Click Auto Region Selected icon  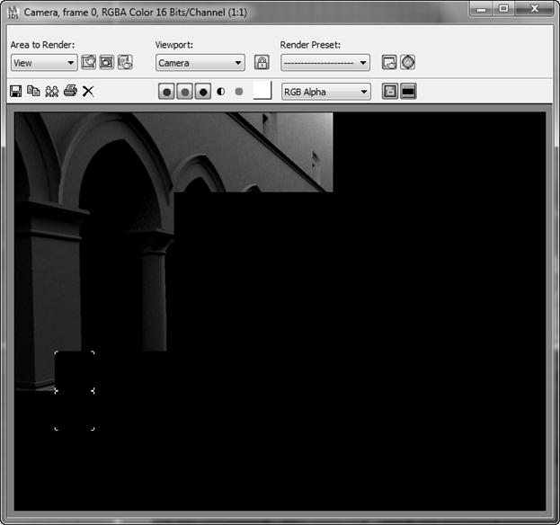(x=107, y=63)
